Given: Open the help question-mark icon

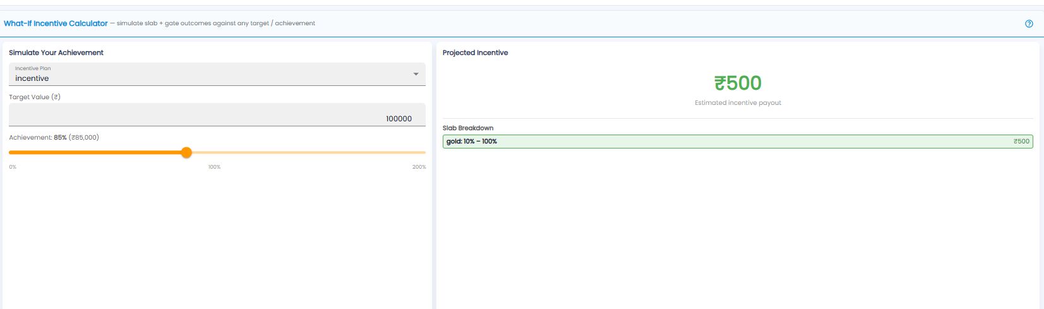Looking at the screenshot, I should point(1029,23).
